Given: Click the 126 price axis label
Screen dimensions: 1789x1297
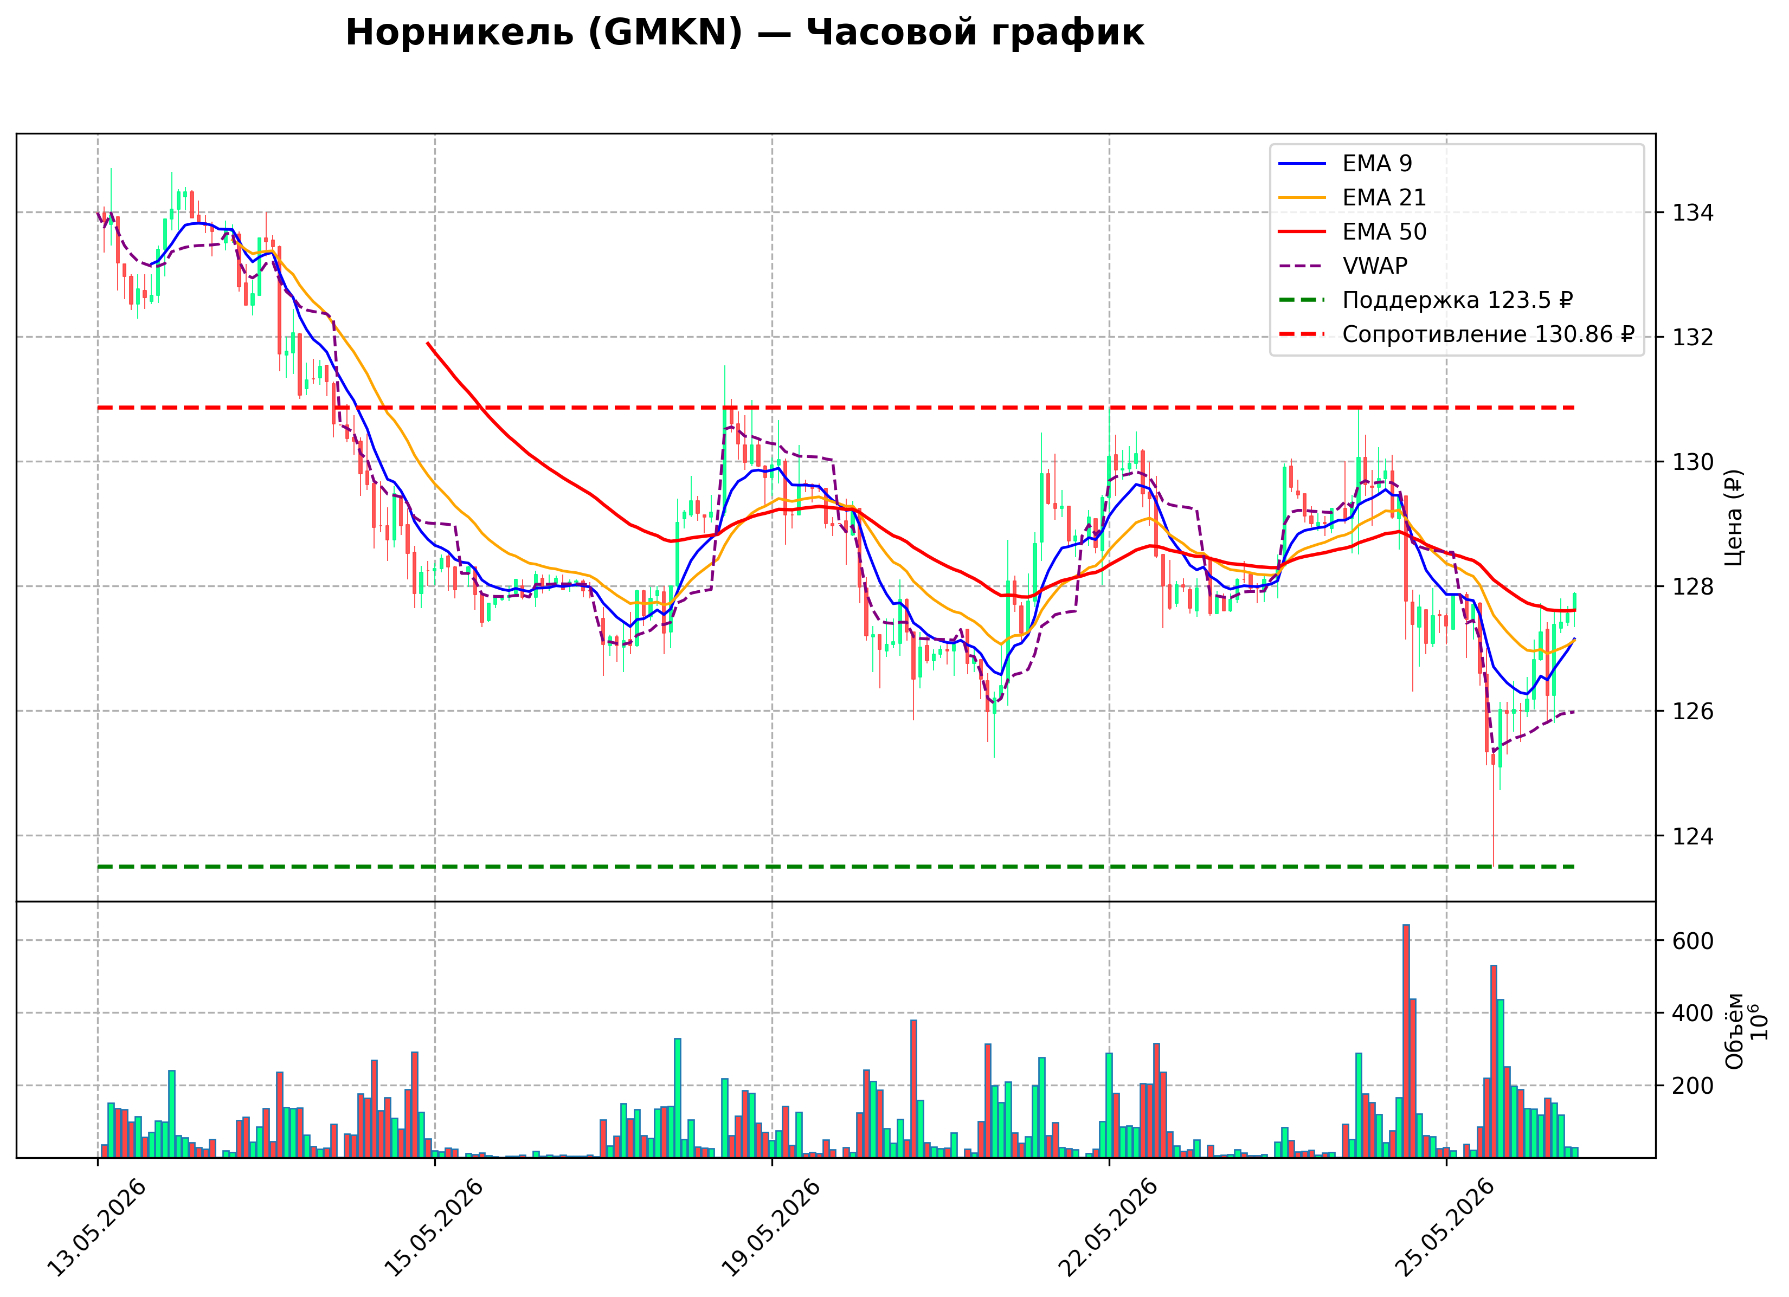Looking at the screenshot, I should (1692, 711).
